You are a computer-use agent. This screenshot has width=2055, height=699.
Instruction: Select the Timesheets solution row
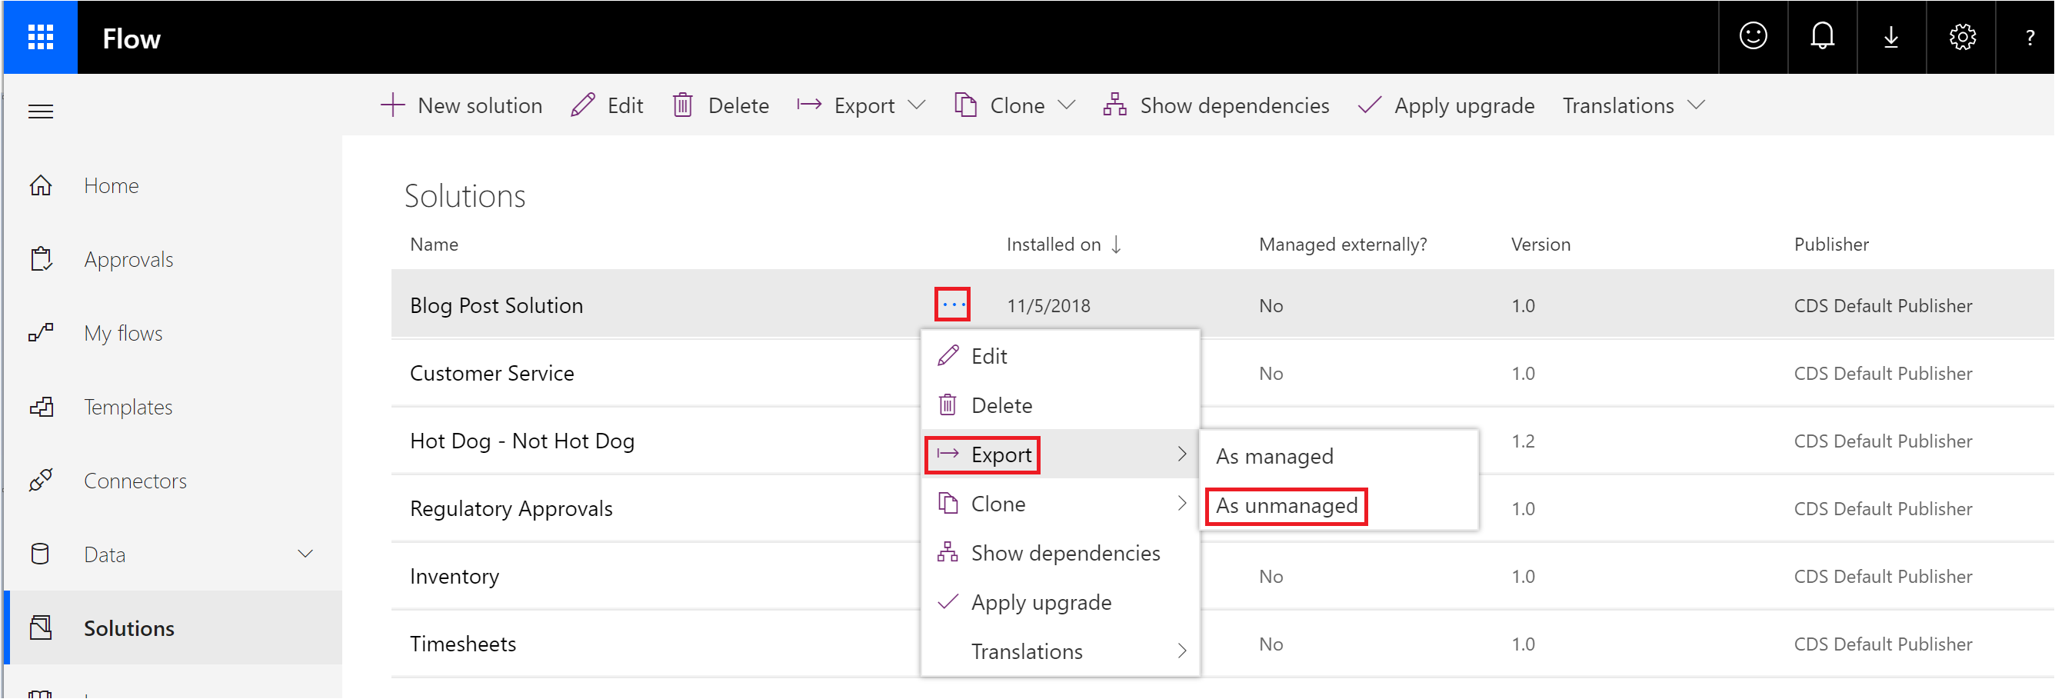(x=463, y=644)
